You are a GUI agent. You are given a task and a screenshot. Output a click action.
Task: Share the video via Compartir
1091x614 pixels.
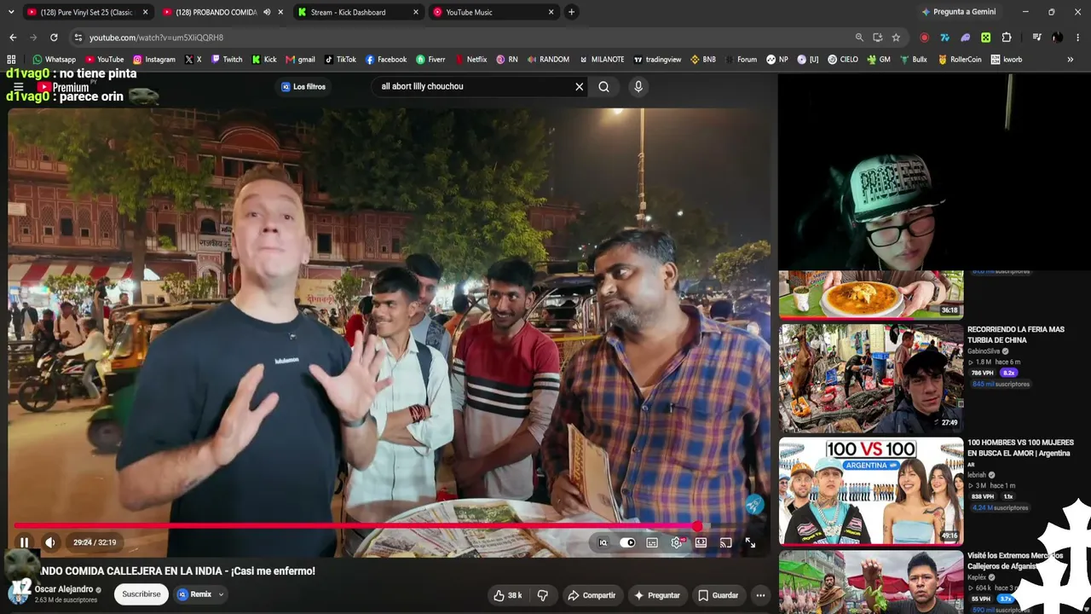click(x=592, y=595)
